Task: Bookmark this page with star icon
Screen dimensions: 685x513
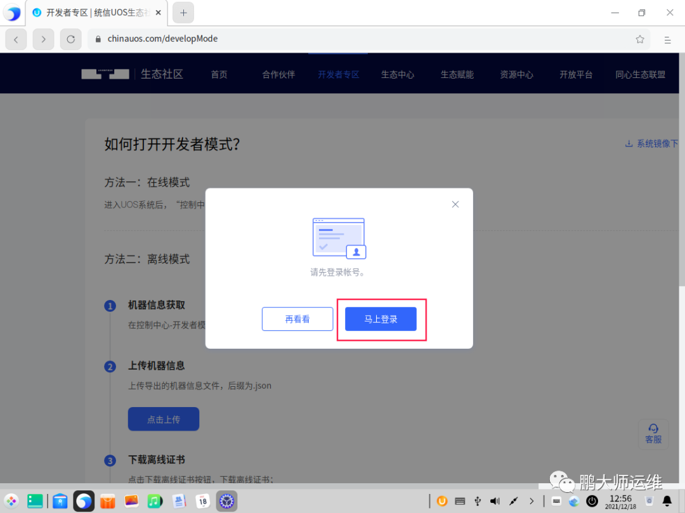Action: point(639,39)
